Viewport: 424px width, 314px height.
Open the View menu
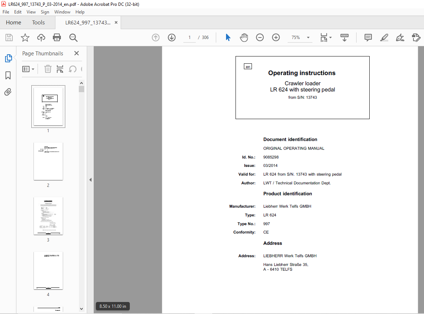pyautogui.click(x=31, y=12)
